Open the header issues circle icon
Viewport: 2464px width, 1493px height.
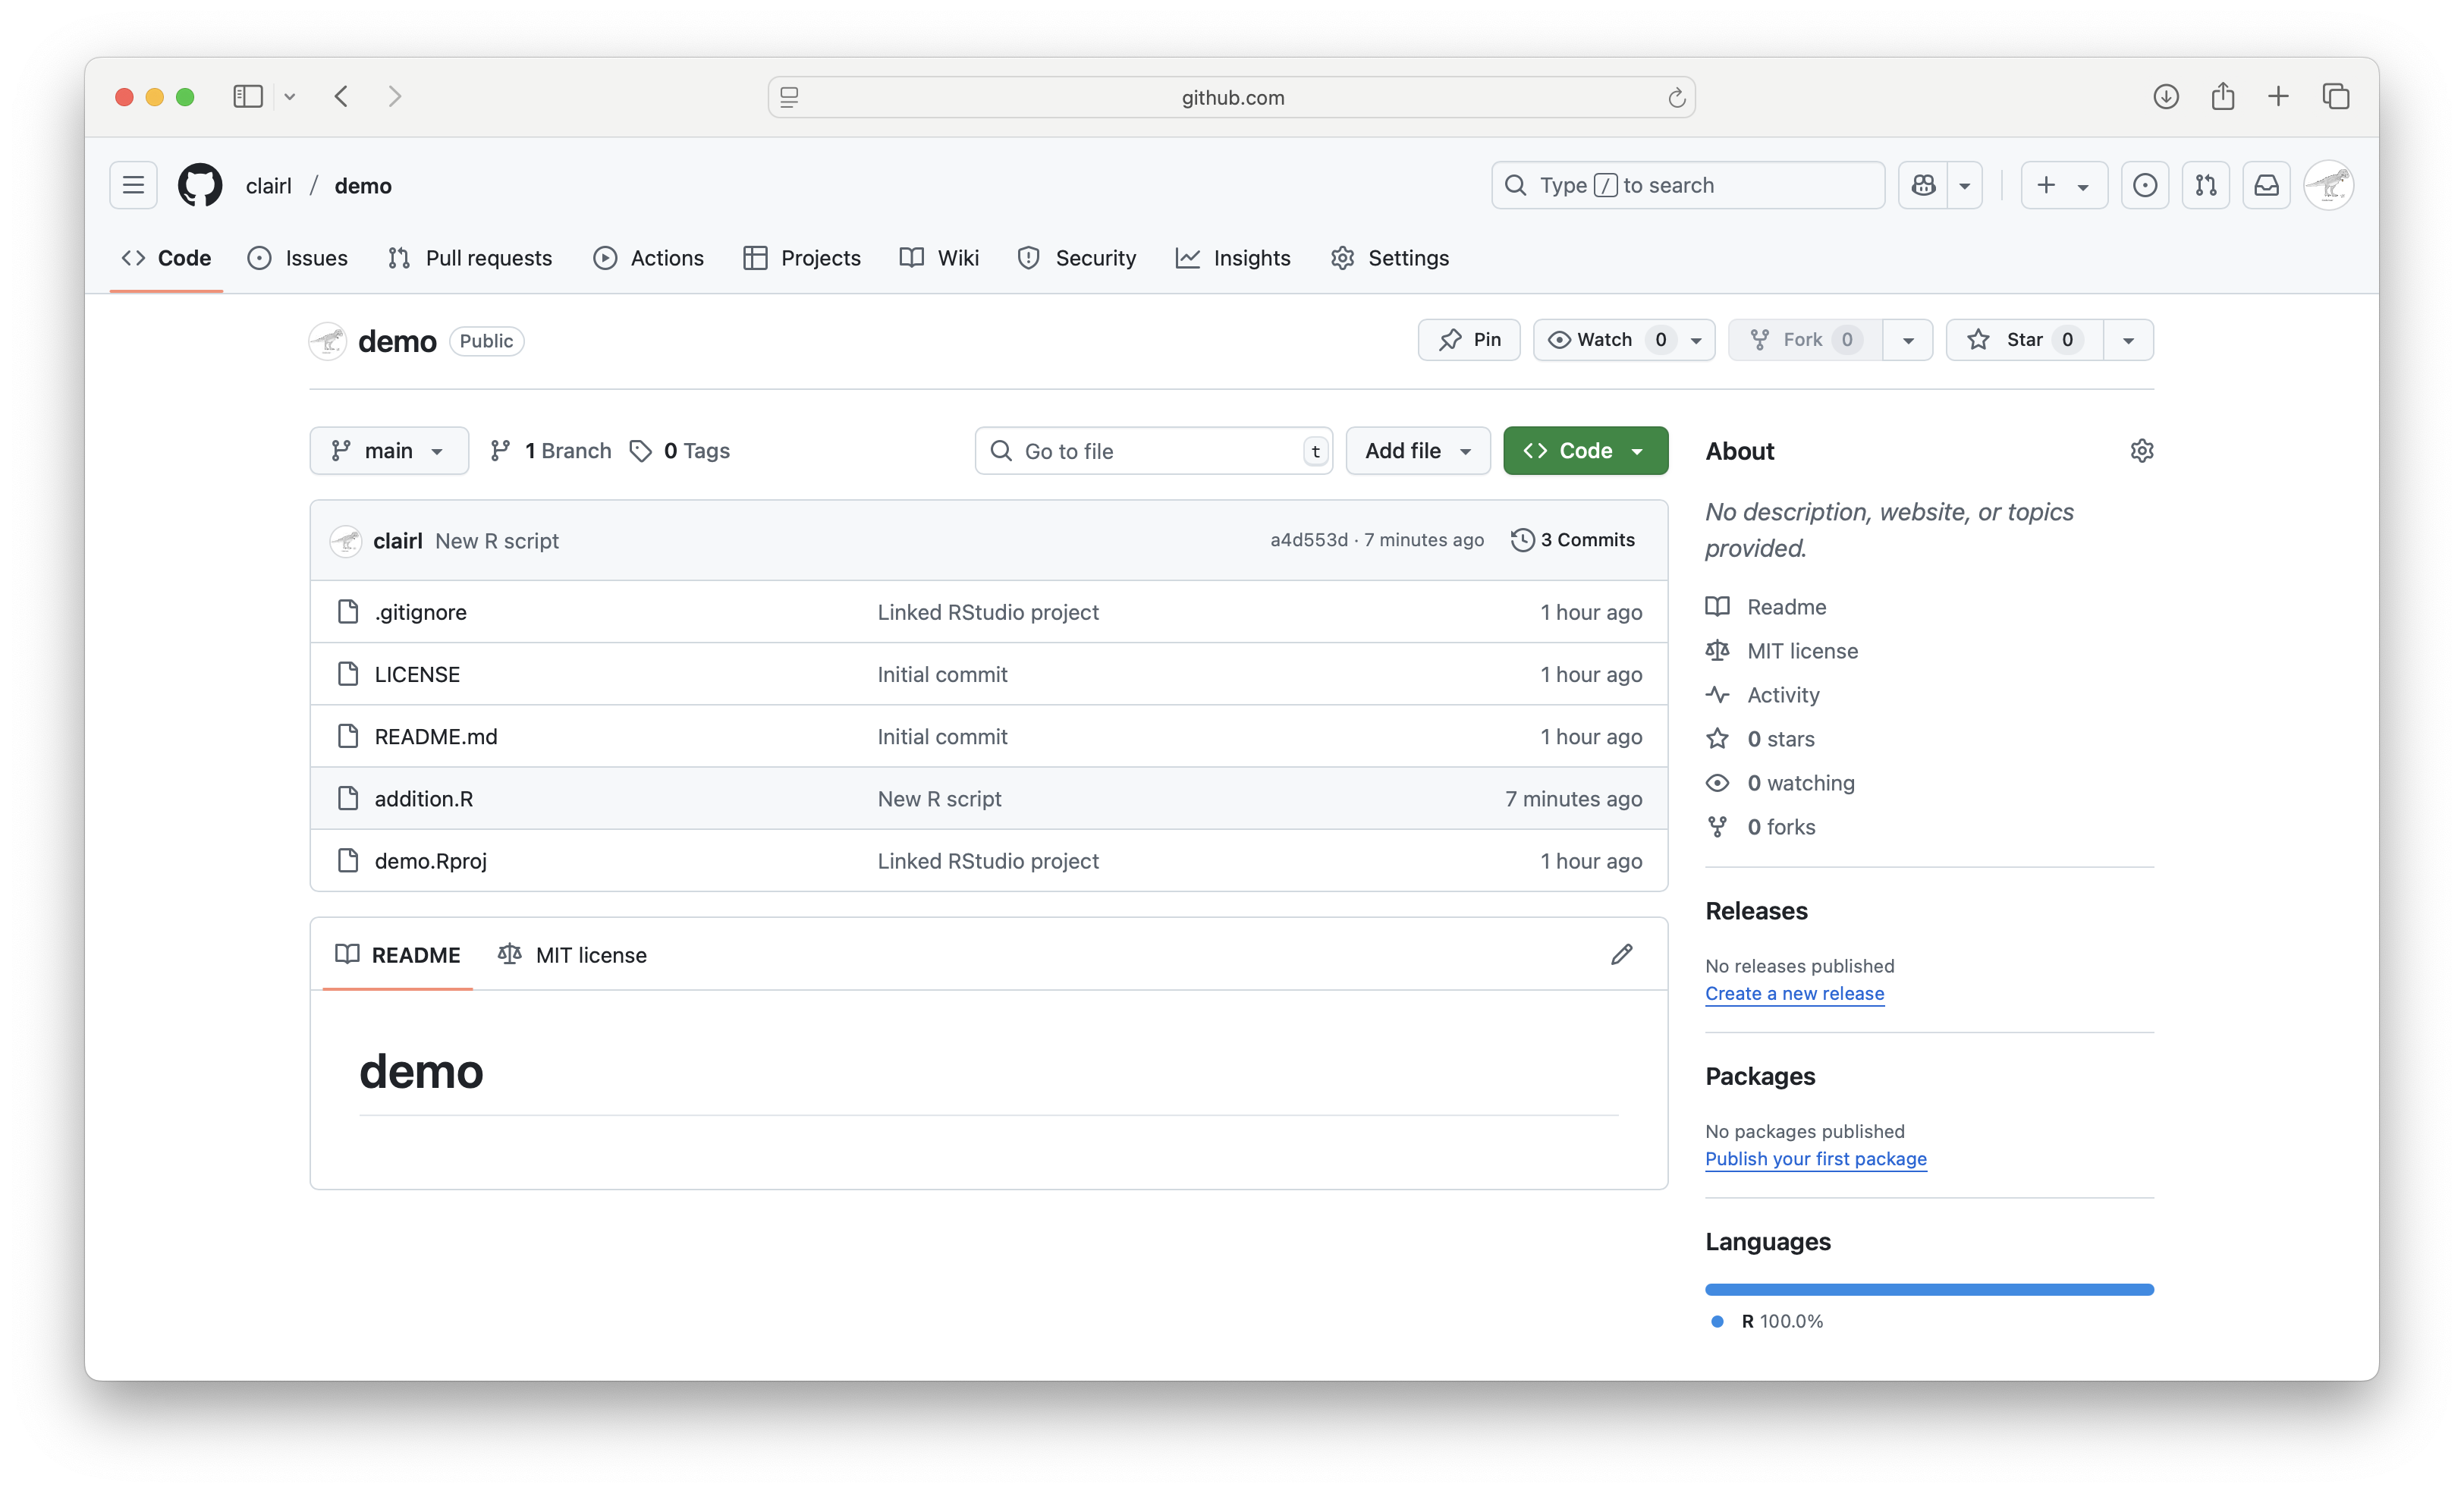[2144, 185]
